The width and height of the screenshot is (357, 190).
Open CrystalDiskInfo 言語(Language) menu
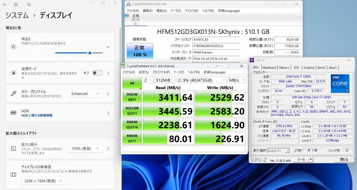pyautogui.click(x=229, y=11)
